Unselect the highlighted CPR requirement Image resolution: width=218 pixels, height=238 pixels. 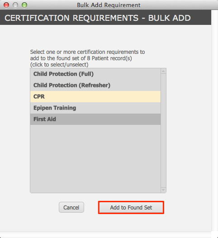pyautogui.click(x=95, y=96)
